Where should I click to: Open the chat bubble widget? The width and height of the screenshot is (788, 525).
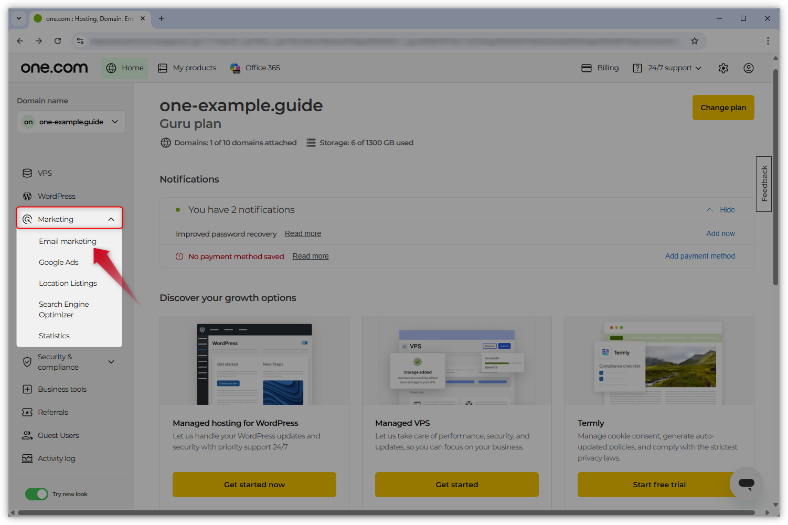tap(747, 484)
